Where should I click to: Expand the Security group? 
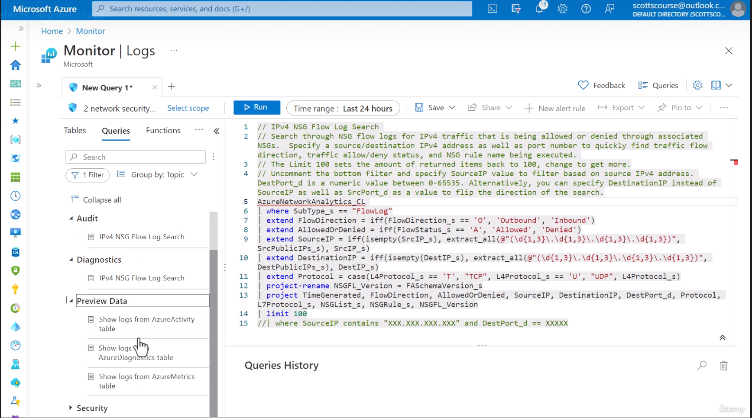[x=71, y=408]
